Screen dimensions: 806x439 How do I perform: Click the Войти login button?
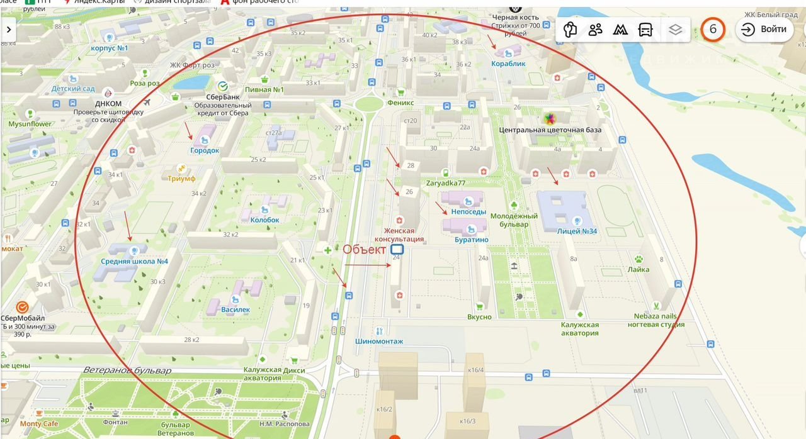764,30
